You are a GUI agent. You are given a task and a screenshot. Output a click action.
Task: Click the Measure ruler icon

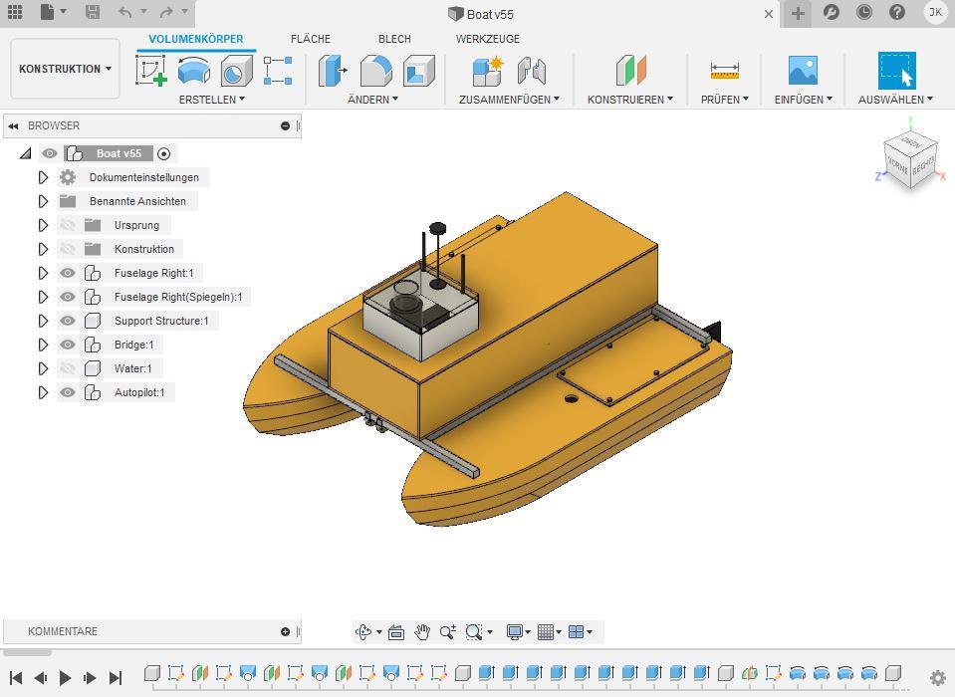pyautogui.click(x=724, y=71)
